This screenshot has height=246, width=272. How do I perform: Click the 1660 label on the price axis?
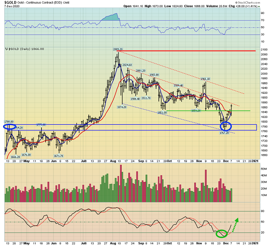pos(264,155)
